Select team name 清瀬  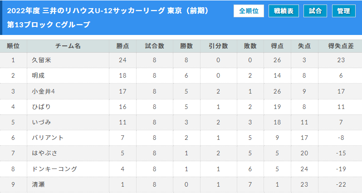tap(38, 184)
